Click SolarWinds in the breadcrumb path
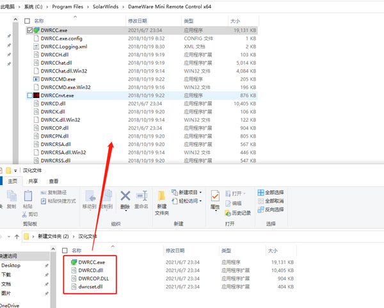384x308 pixels. (106, 6)
